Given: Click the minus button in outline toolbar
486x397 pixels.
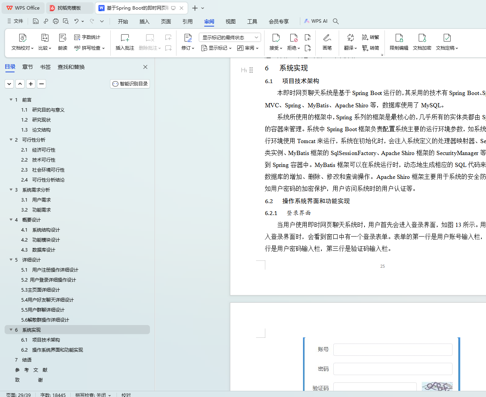Looking at the screenshot, I should 42,84.
